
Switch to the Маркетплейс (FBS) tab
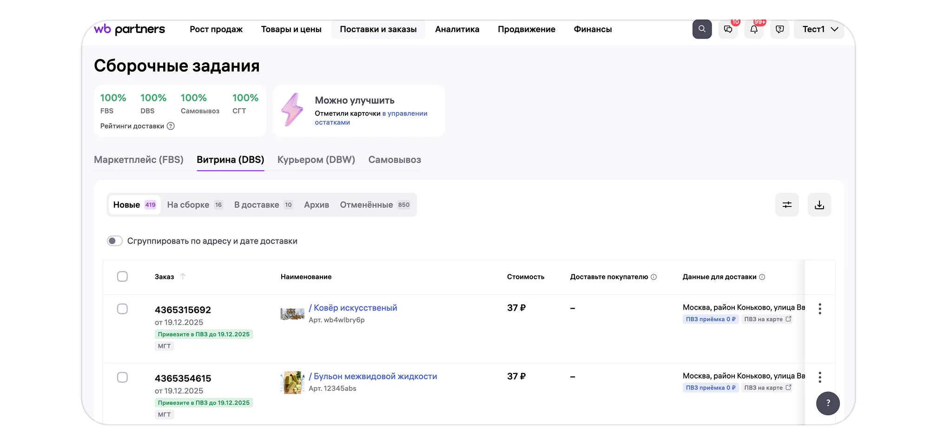139,159
